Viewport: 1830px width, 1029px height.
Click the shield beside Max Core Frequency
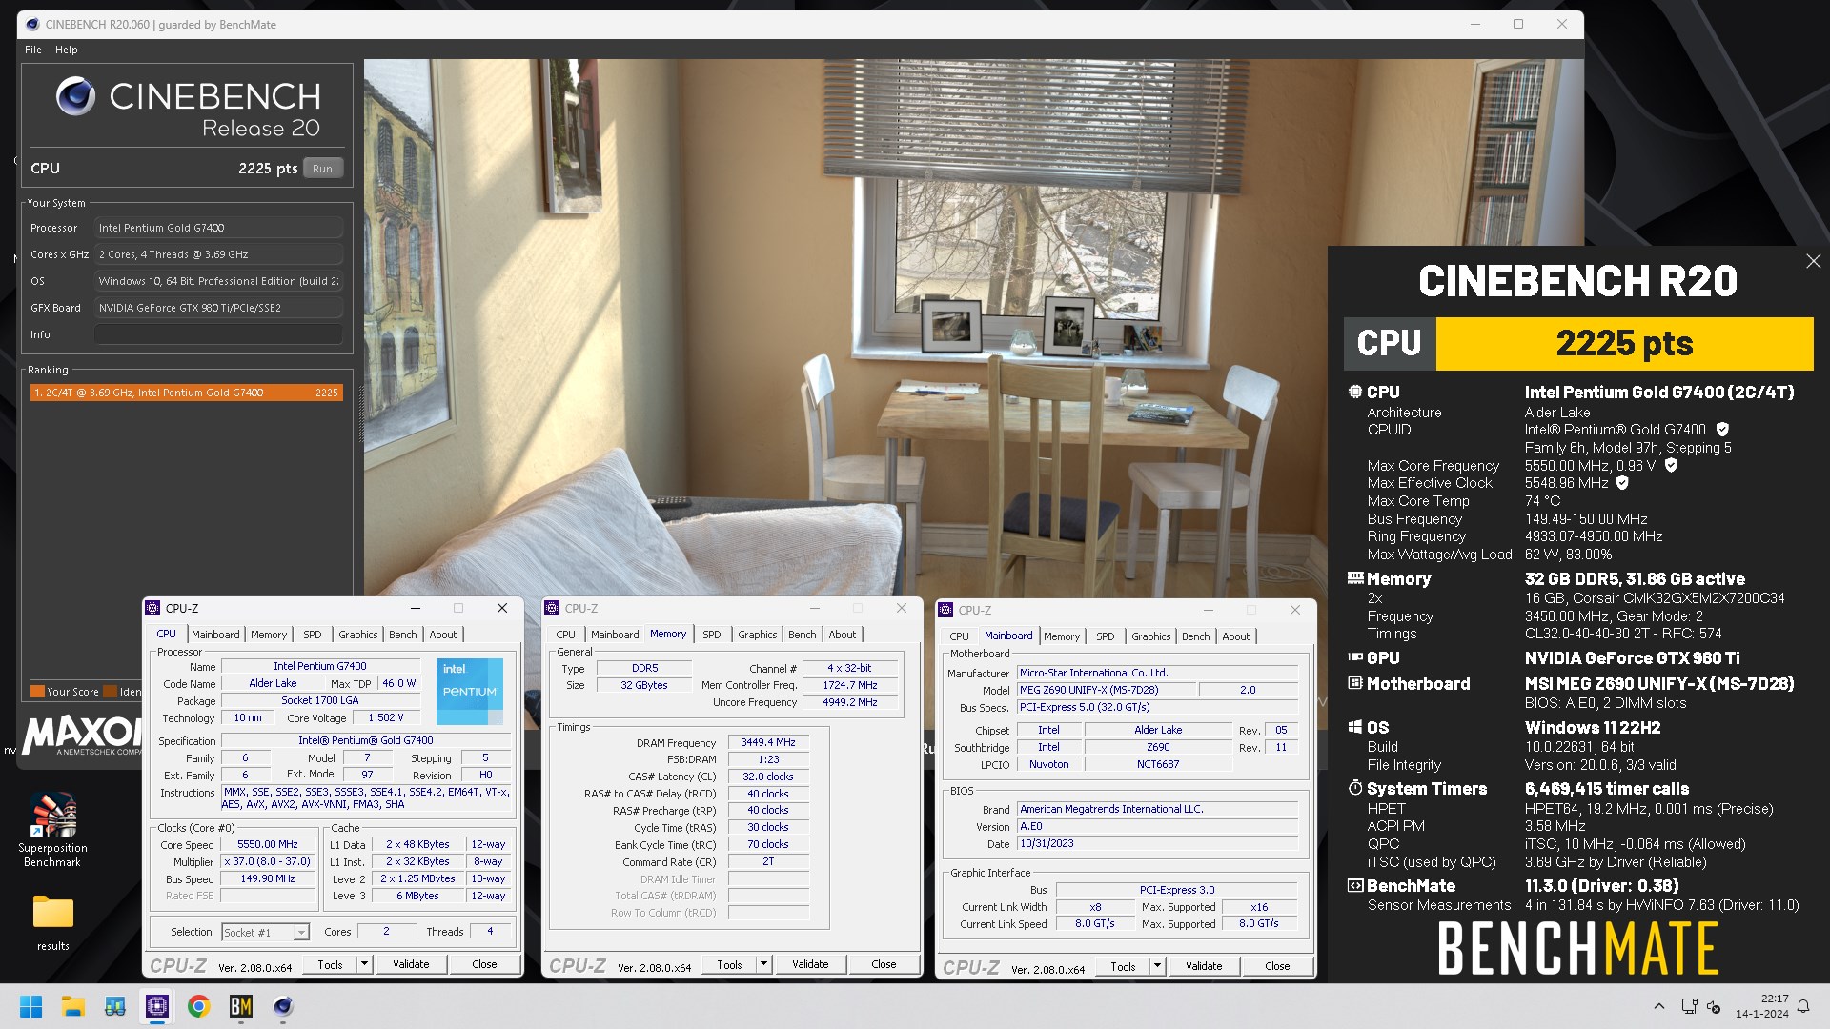coord(1671,466)
